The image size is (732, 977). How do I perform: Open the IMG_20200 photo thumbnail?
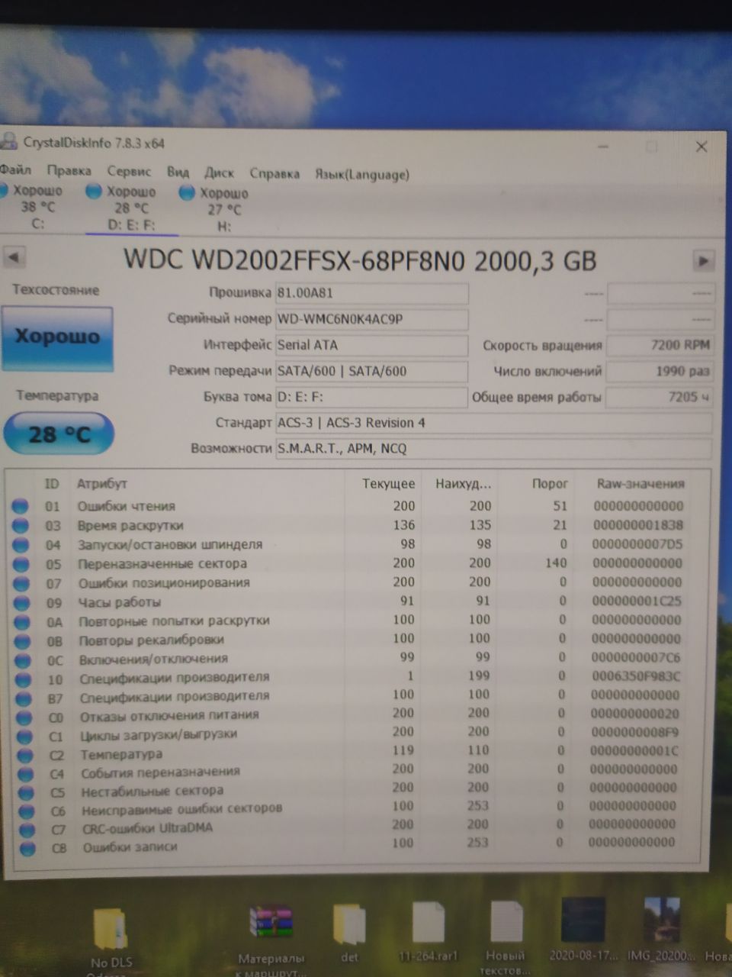tap(662, 927)
